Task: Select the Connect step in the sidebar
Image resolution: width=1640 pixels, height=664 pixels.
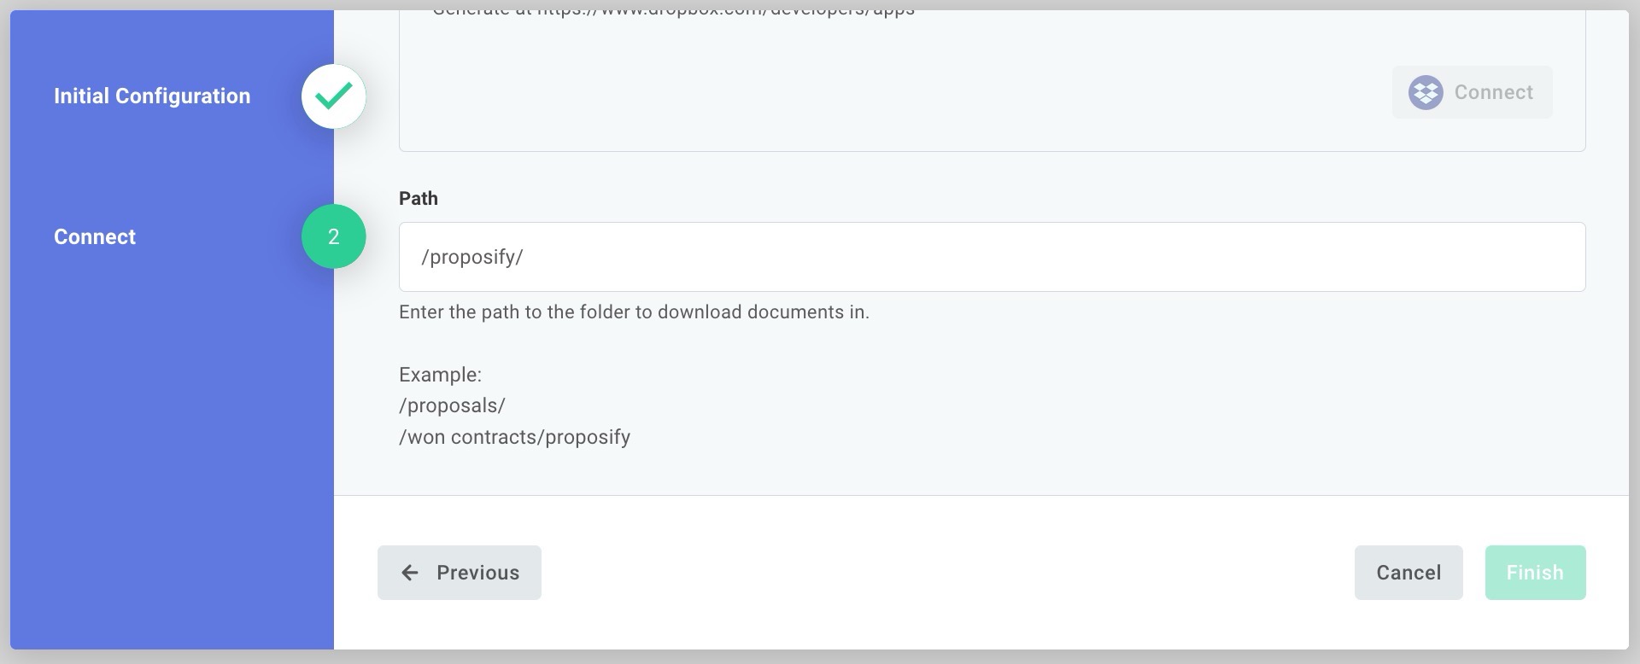Action: coord(95,236)
